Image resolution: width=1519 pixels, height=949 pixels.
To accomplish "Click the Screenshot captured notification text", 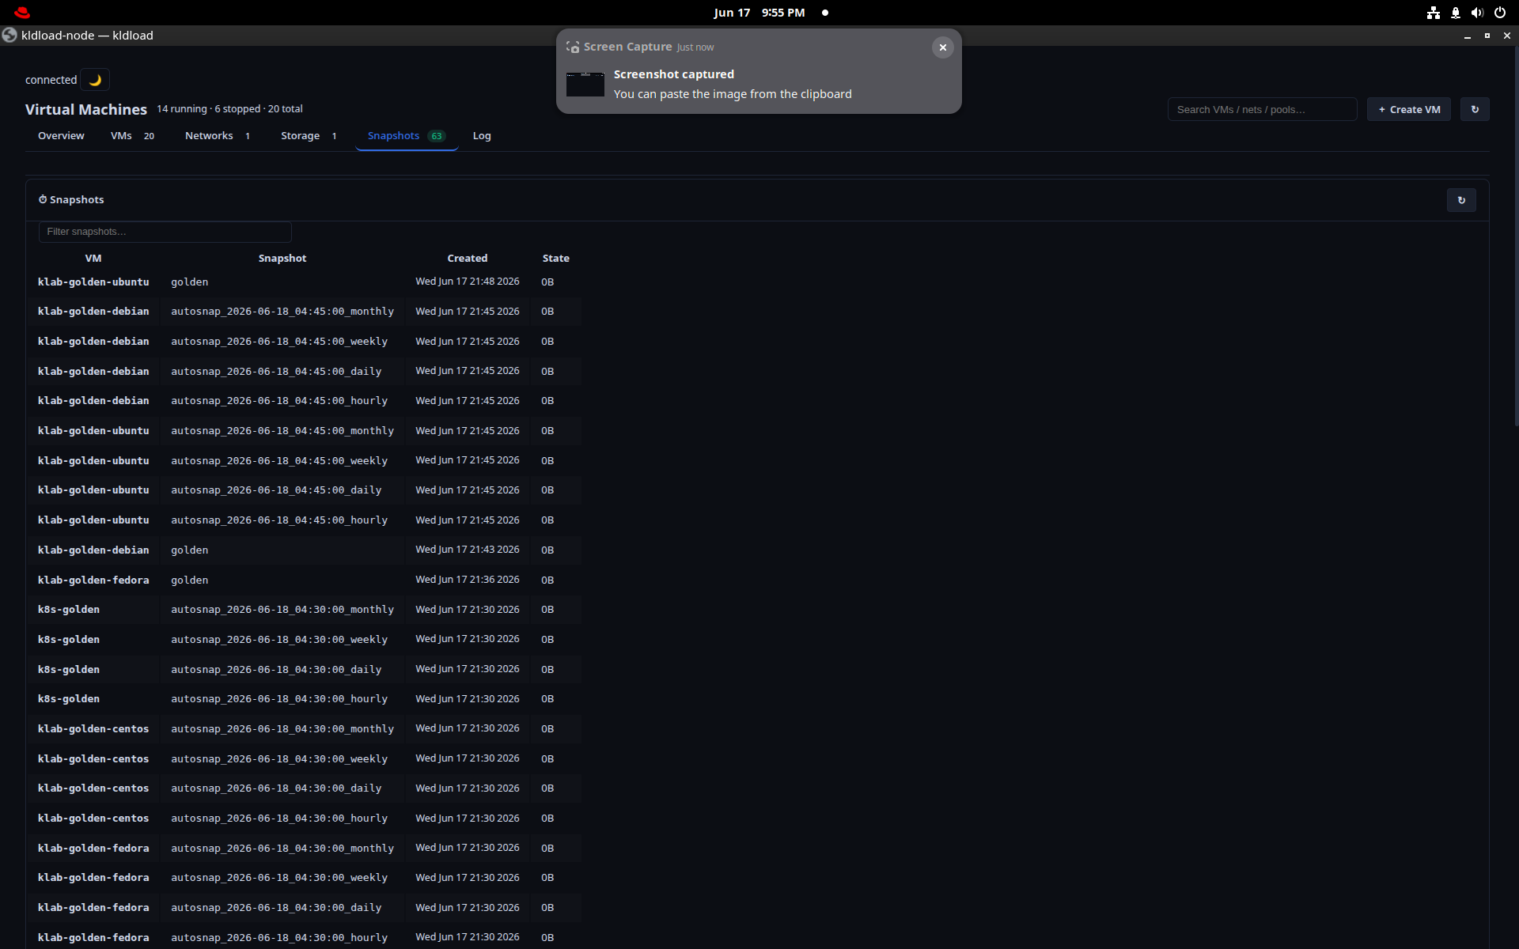I will [674, 74].
